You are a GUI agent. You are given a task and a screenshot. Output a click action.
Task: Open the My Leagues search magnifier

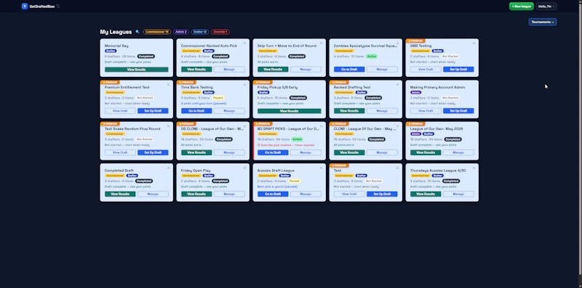tap(137, 32)
